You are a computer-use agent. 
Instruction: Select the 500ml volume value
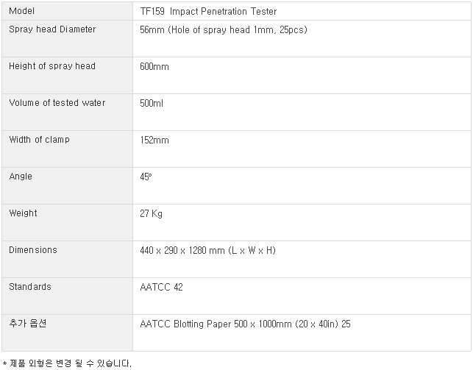152,103
